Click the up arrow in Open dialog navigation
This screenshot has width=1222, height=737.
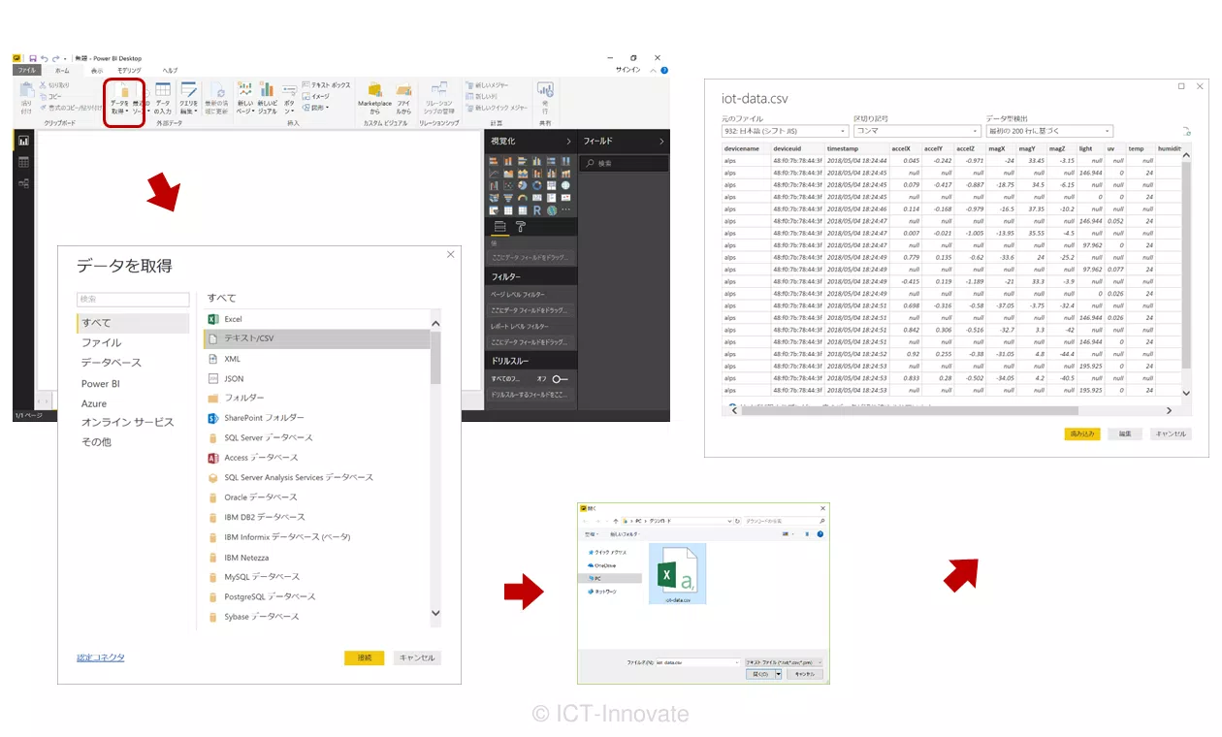[x=616, y=521]
